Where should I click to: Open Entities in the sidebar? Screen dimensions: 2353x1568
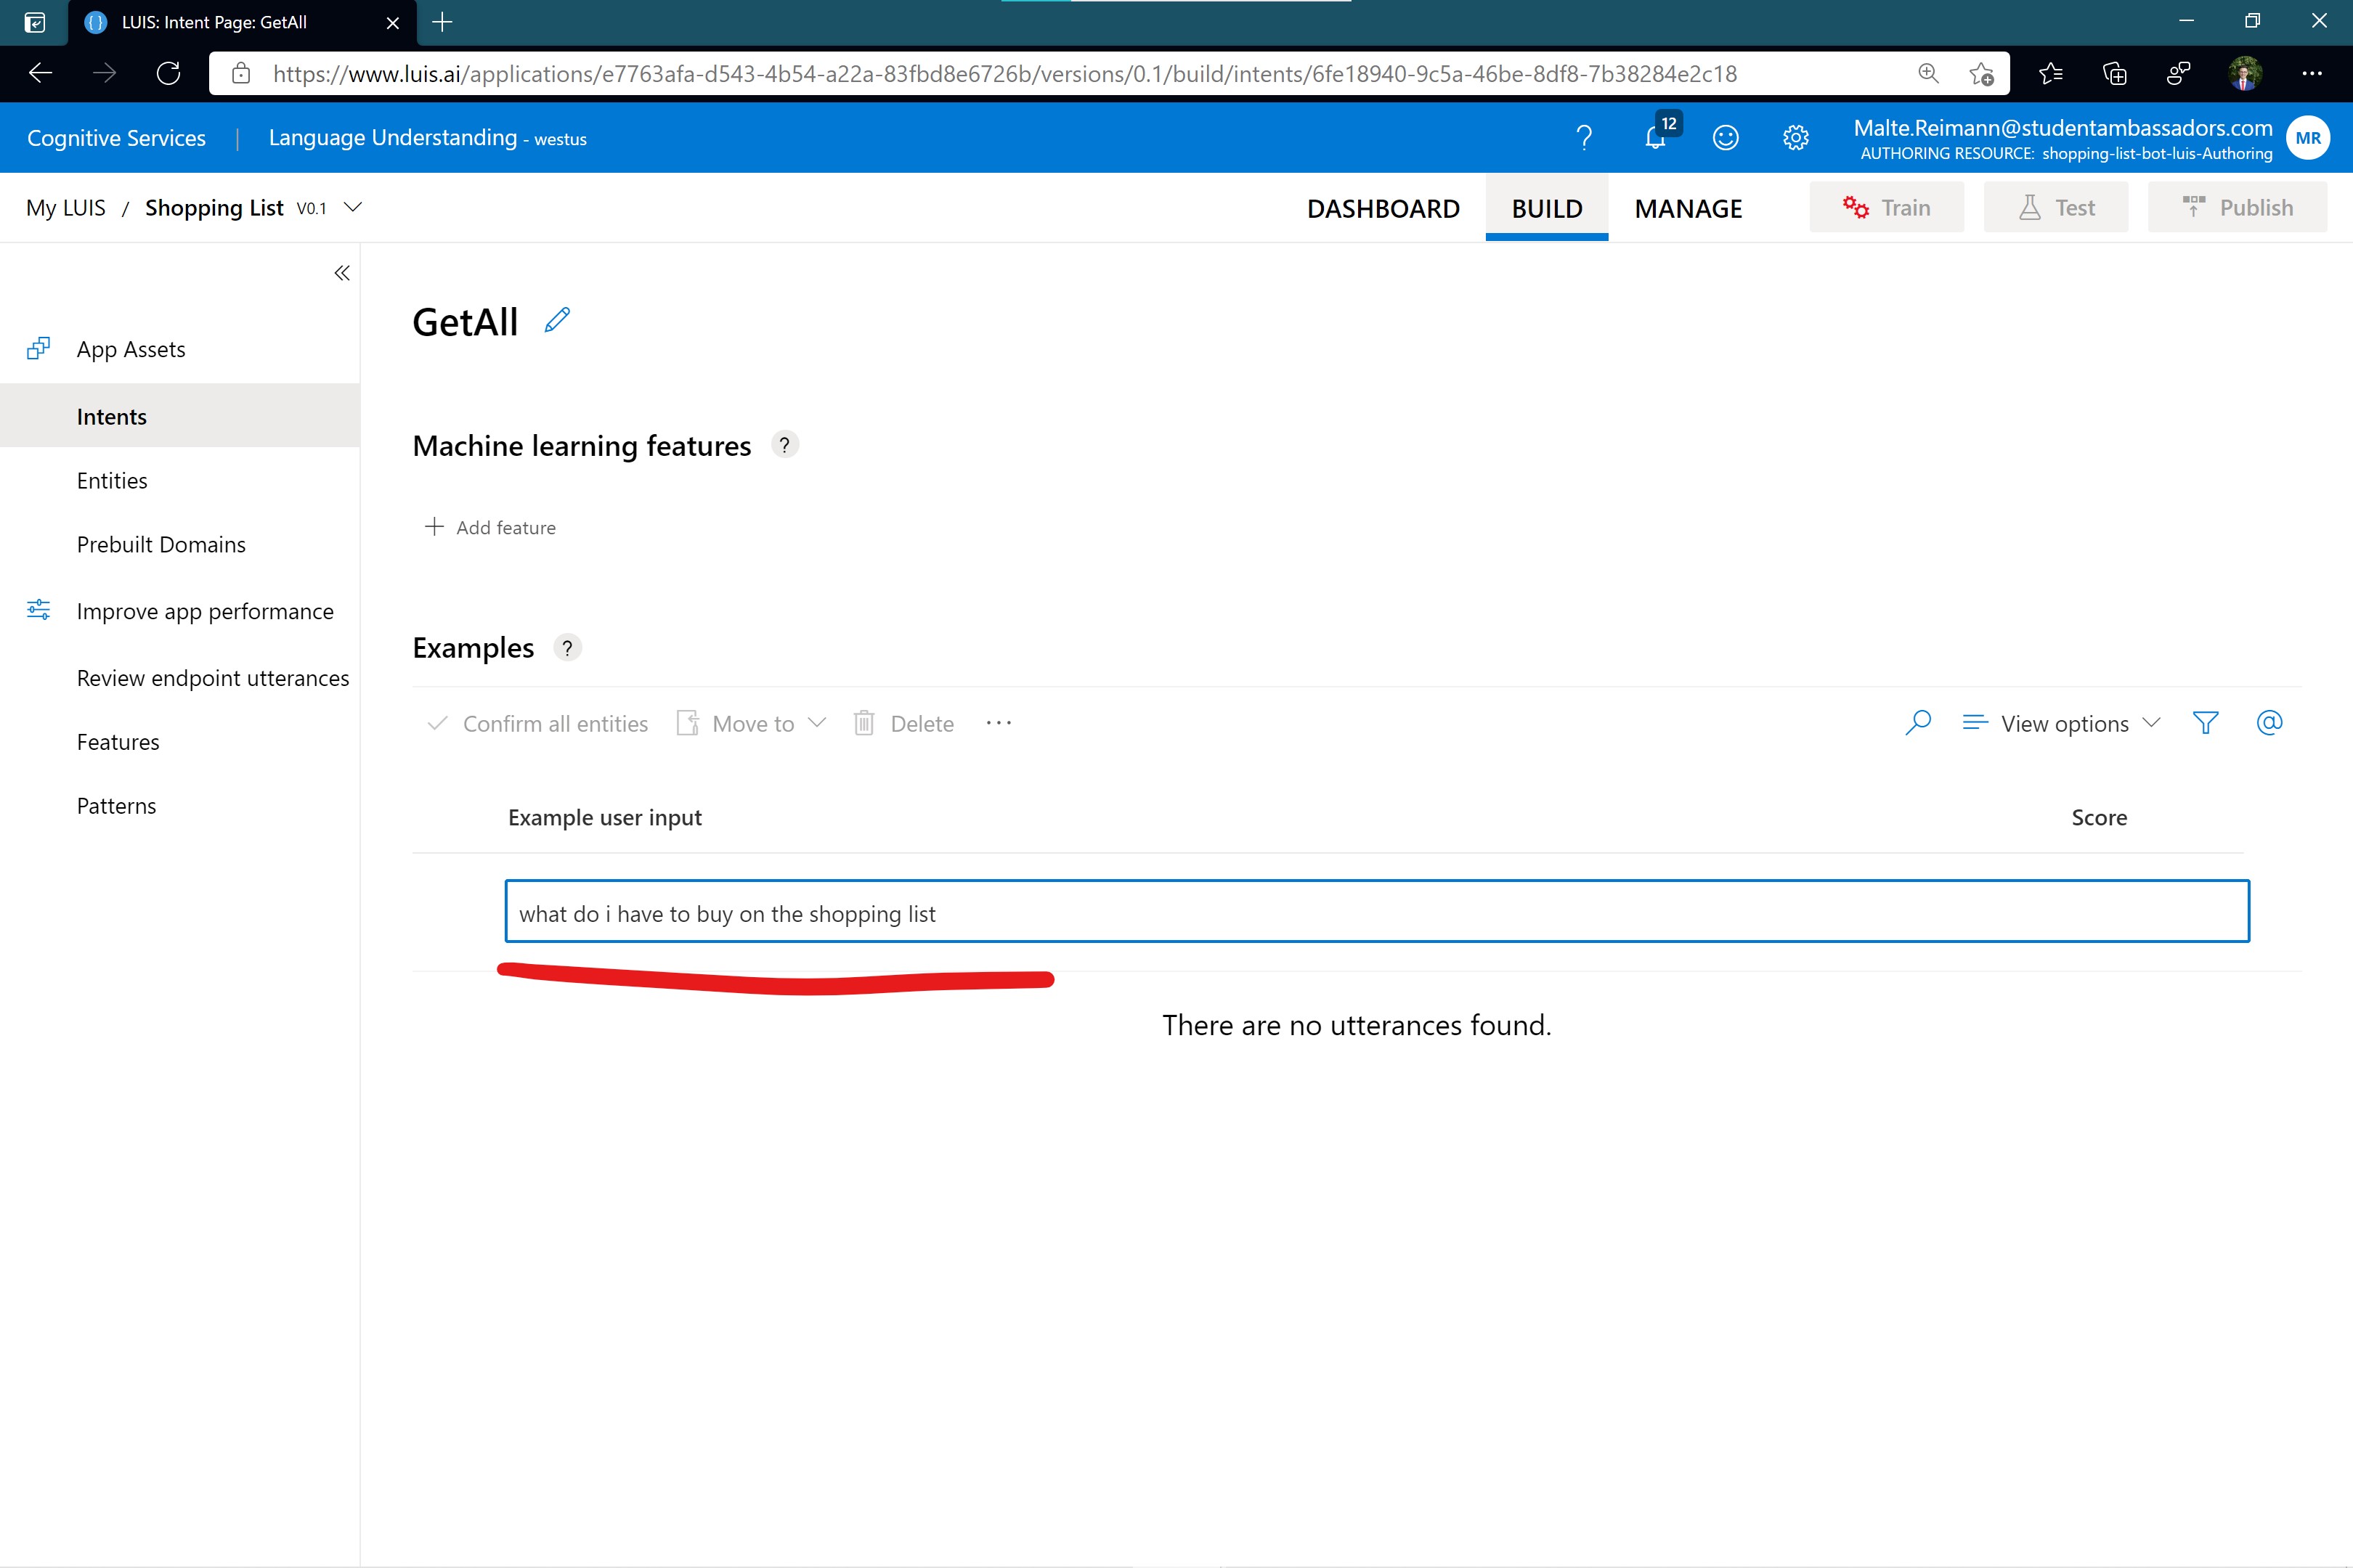tap(112, 481)
